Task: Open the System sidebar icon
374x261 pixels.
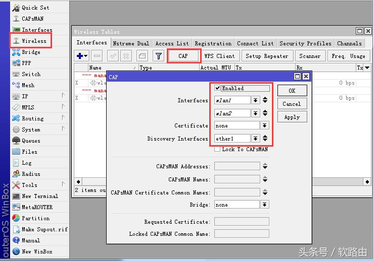Action: click(x=16, y=129)
